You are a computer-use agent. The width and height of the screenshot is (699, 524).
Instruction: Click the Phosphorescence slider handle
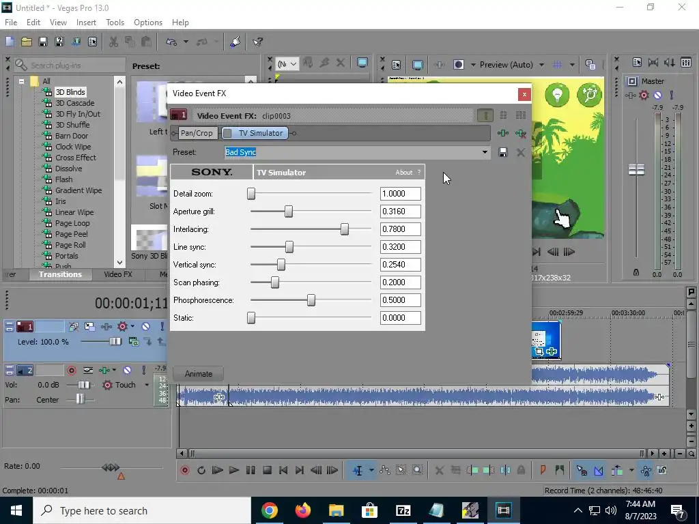pos(311,300)
